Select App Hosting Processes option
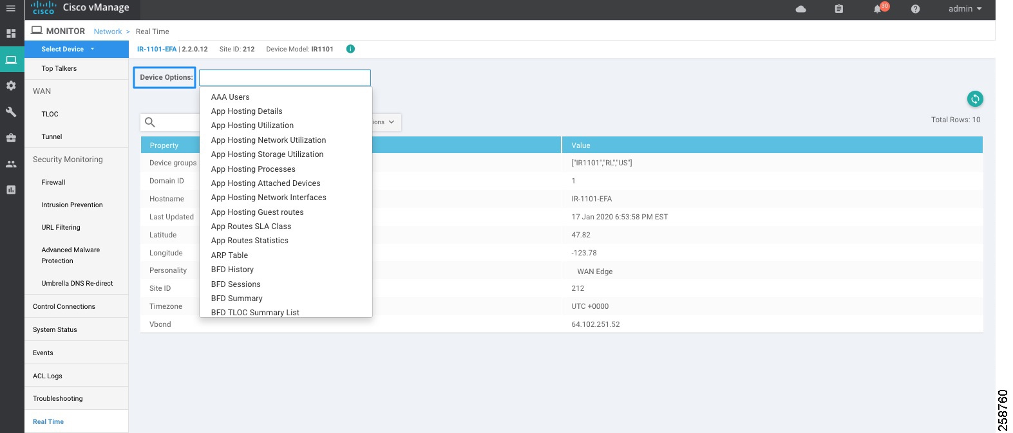This screenshot has height=433, width=1013. point(253,169)
